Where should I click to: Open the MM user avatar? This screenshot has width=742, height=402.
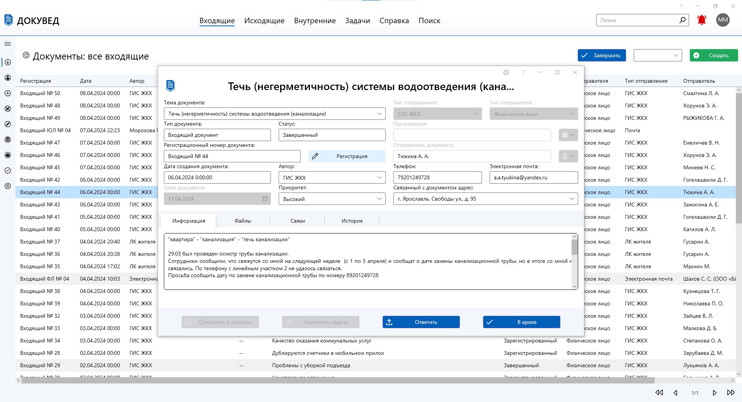pyautogui.click(x=723, y=20)
